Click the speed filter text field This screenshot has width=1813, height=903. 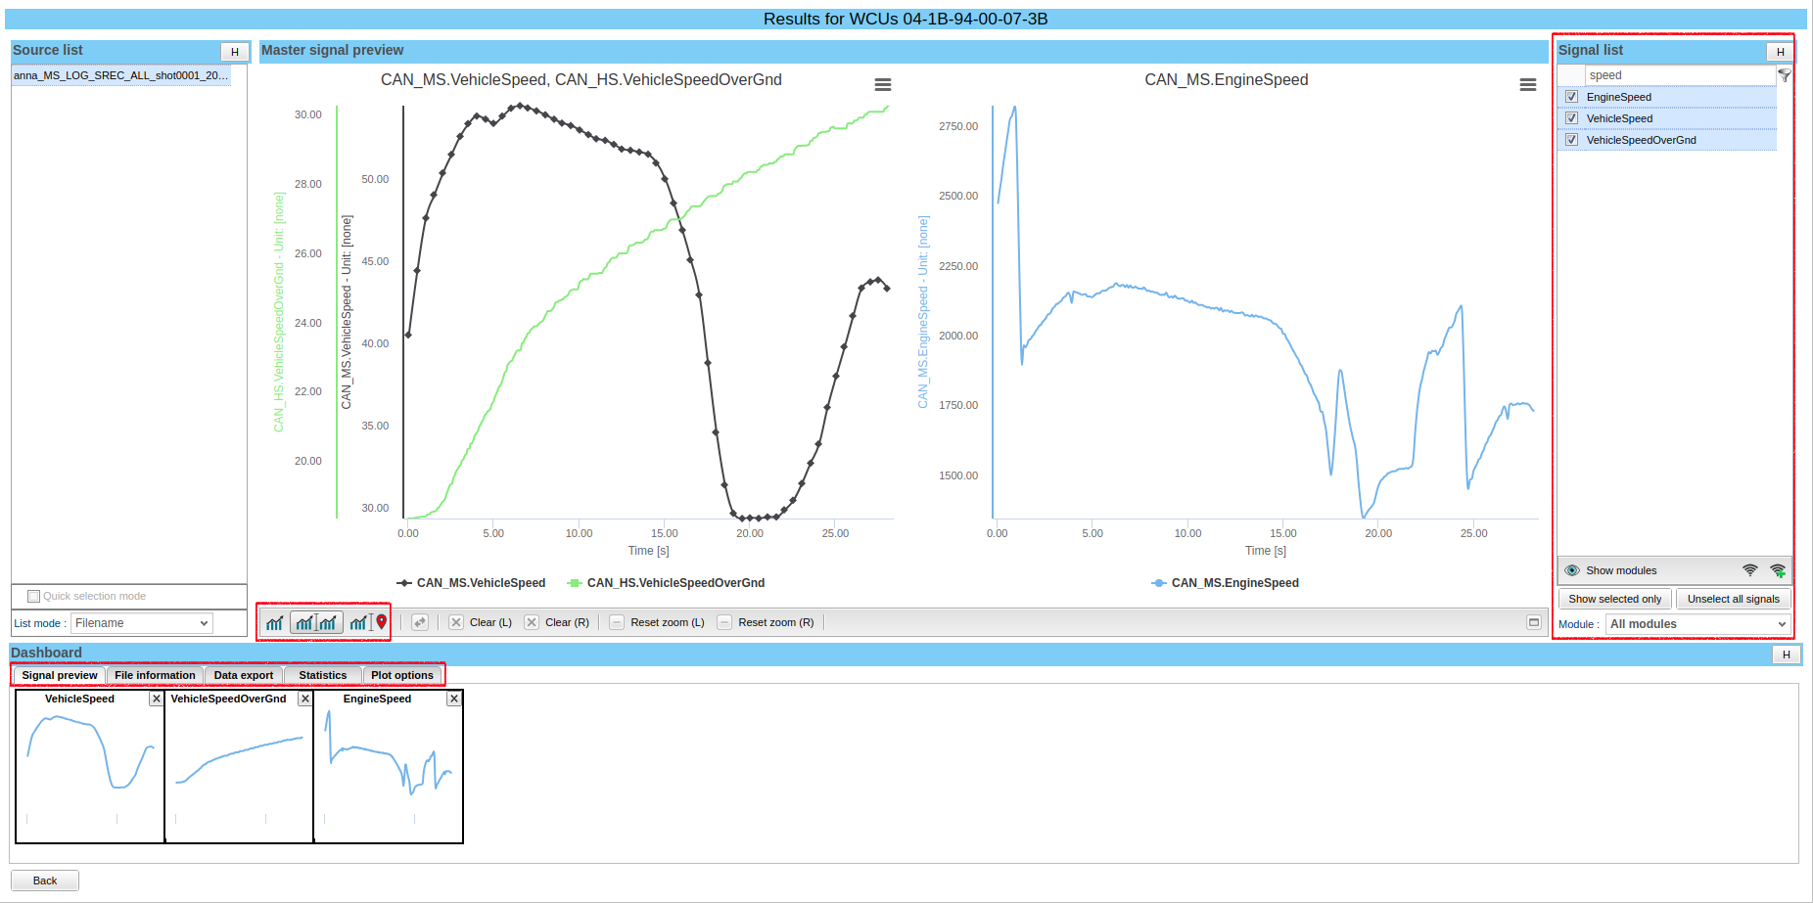coord(1678,75)
